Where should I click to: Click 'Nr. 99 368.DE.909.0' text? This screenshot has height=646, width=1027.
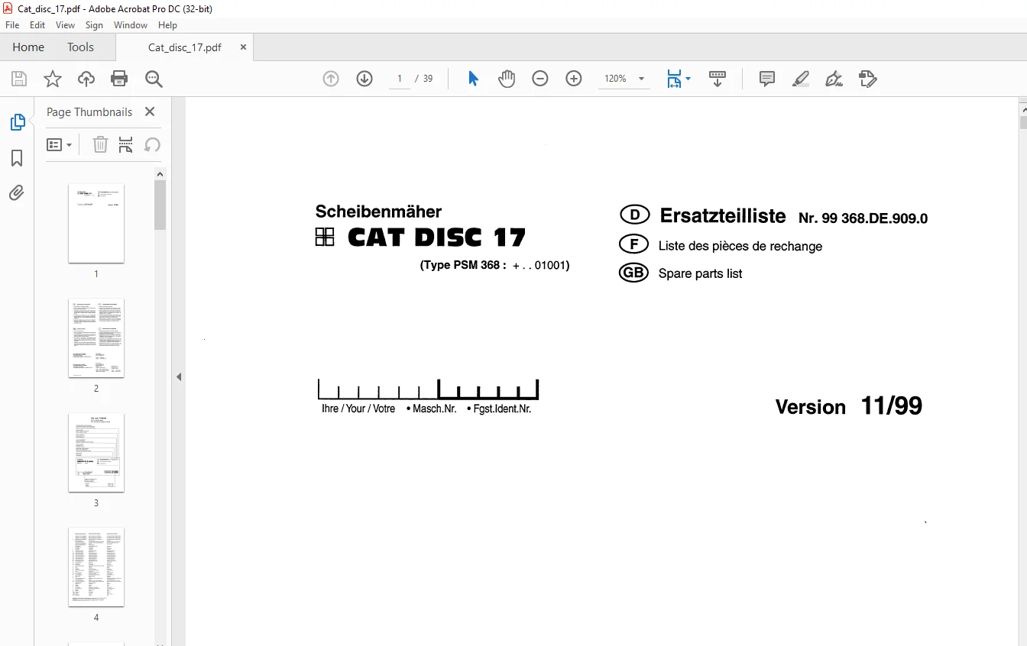pyautogui.click(x=863, y=218)
